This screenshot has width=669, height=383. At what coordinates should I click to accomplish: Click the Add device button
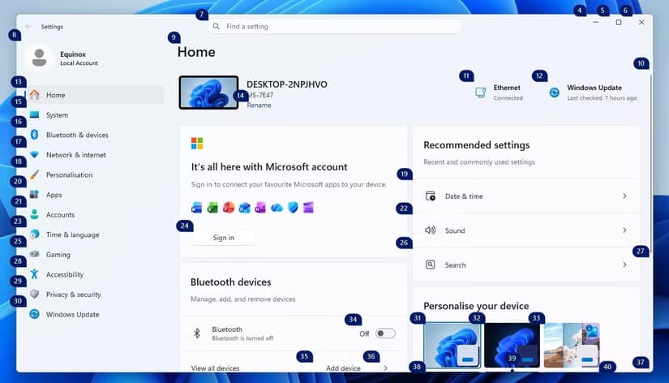pos(343,368)
